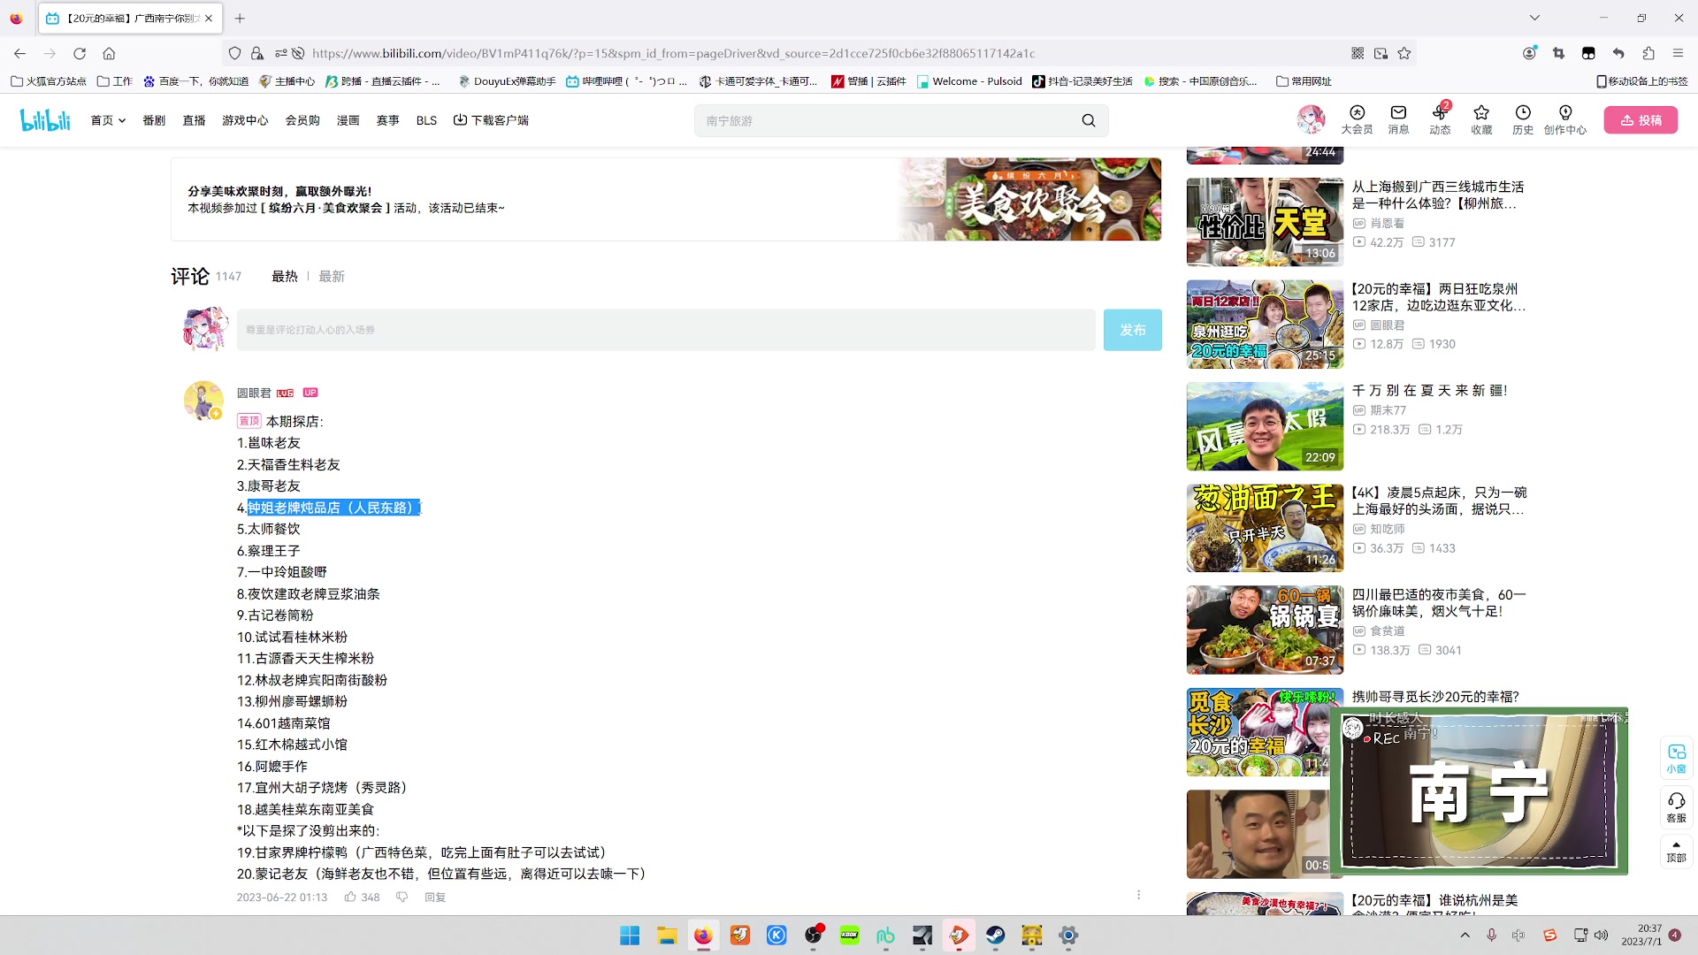
Task: Open the new tab plus button
Action: click(240, 18)
